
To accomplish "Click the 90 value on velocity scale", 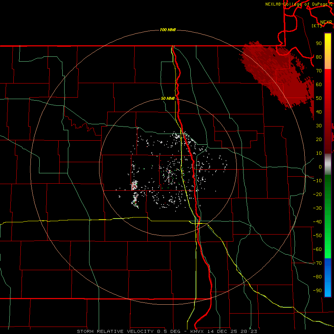I will [x=319, y=43].
